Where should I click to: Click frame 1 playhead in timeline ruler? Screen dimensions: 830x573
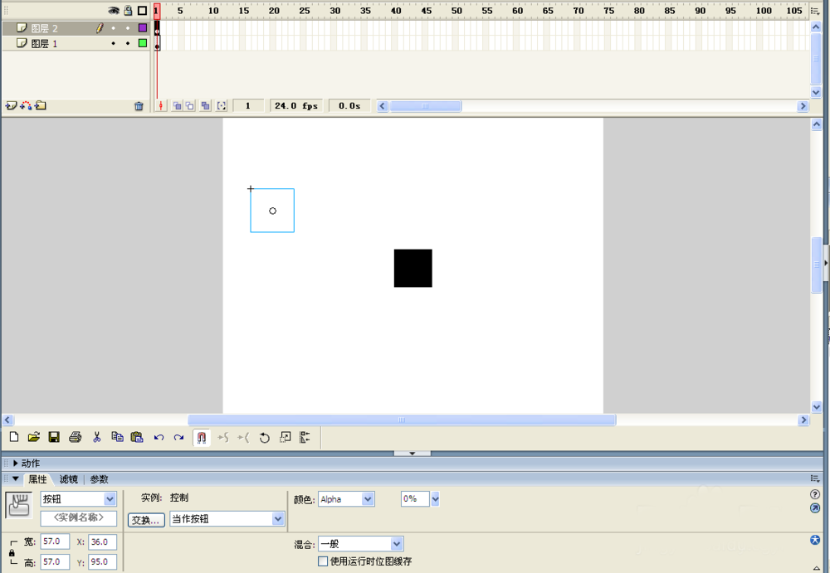[x=157, y=11]
